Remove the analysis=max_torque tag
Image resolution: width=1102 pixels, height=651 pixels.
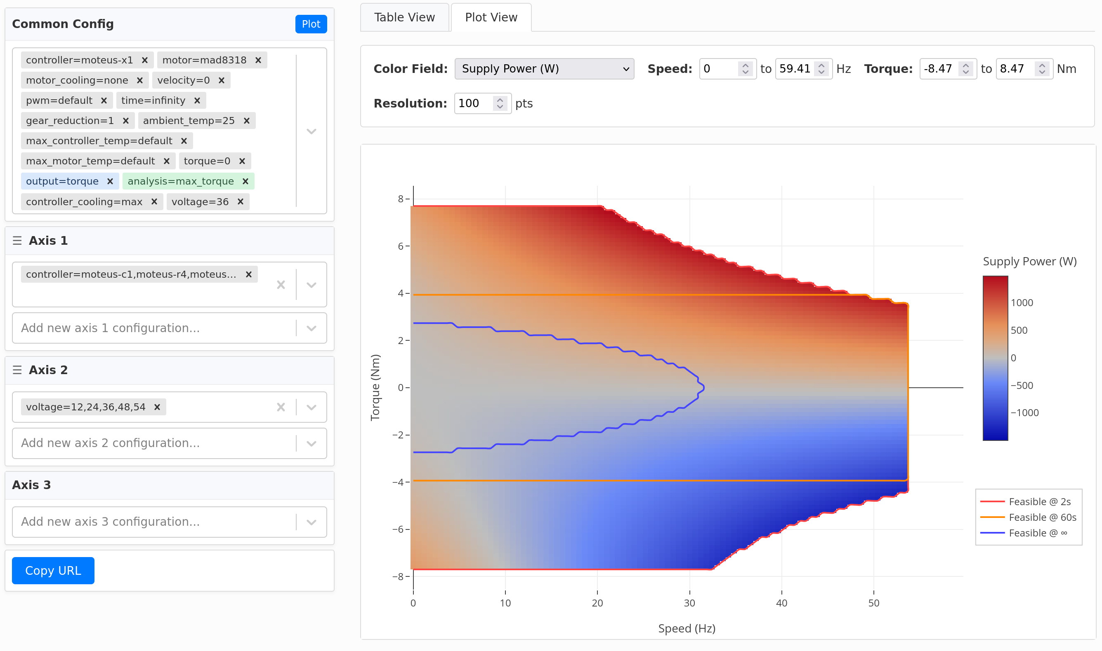click(x=245, y=181)
